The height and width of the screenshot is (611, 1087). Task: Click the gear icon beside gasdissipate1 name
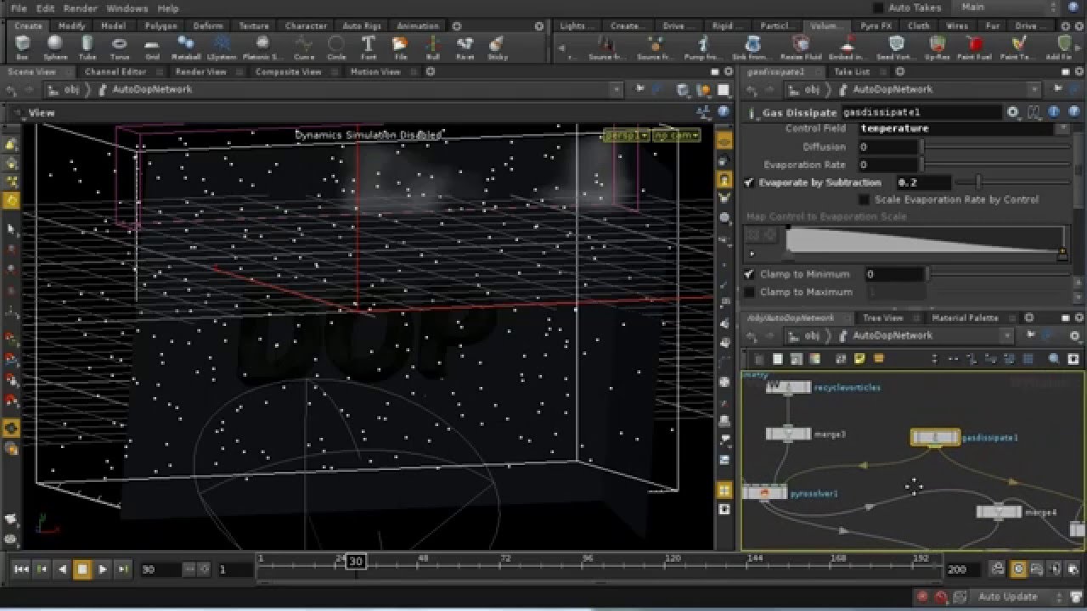(1012, 112)
